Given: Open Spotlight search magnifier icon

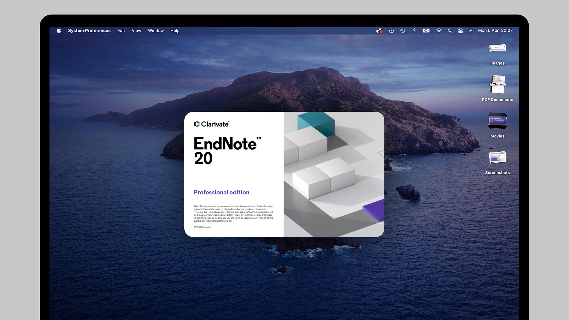Looking at the screenshot, I should coord(450,31).
